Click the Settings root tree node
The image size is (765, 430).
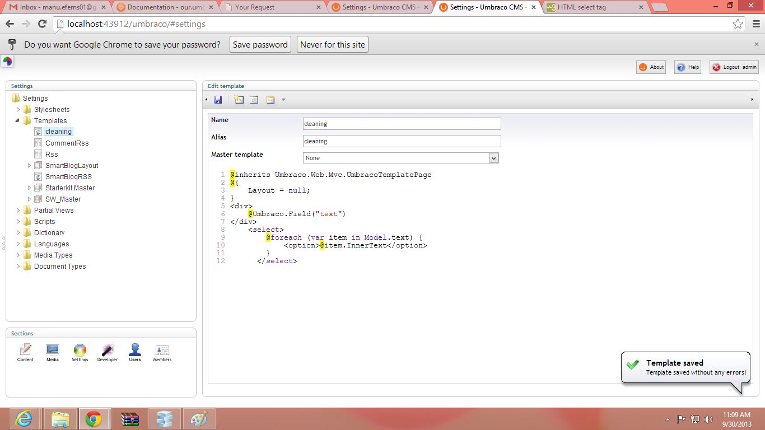point(35,98)
